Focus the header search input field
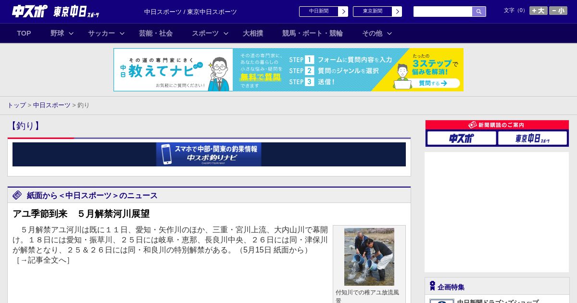This screenshot has height=303, width=577. [x=443, y=12]
